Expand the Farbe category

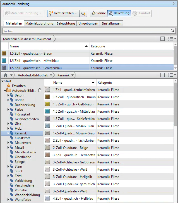(8, 110)
